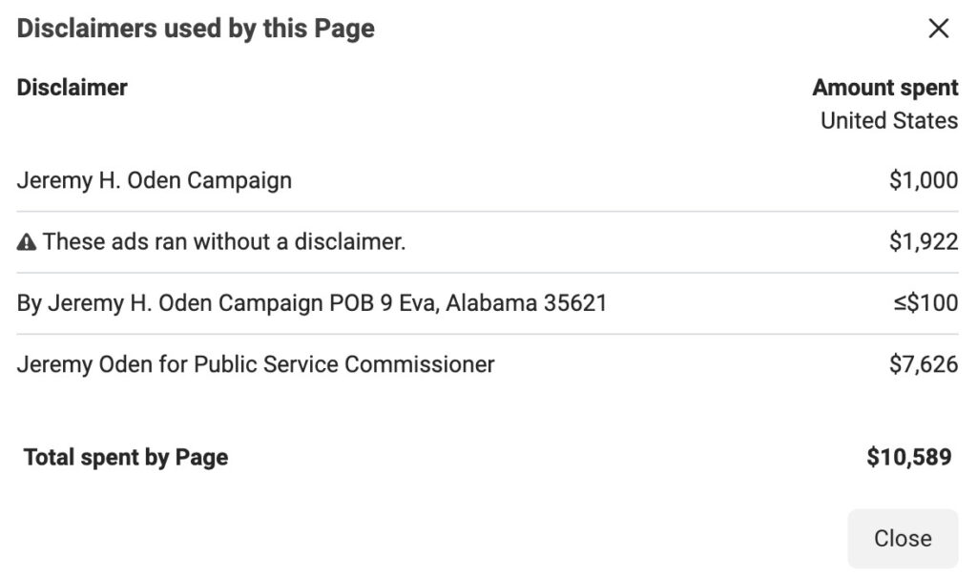Click 'Commissioner' in the last disclaimer row
The height and width of the screenshot is (577, 977).
pyautogui.click(x=420, y=364)
